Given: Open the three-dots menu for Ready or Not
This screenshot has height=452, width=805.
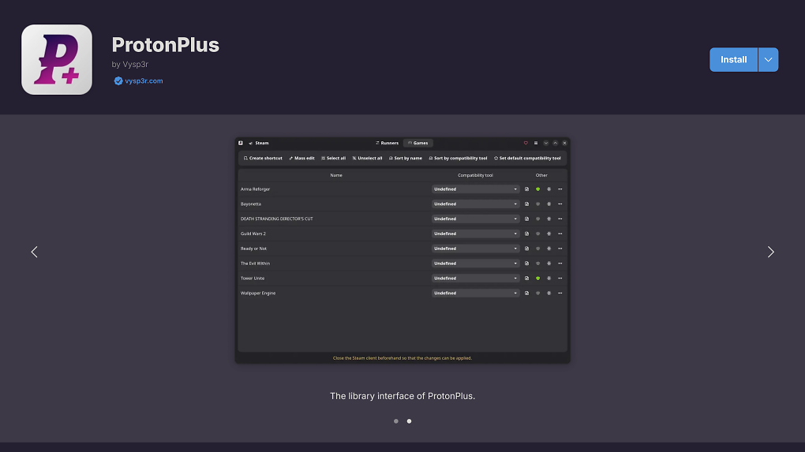Looking at the screenshot, I should 560,248.
